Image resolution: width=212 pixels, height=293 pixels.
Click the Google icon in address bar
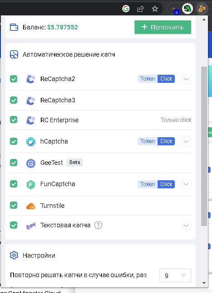126,9
